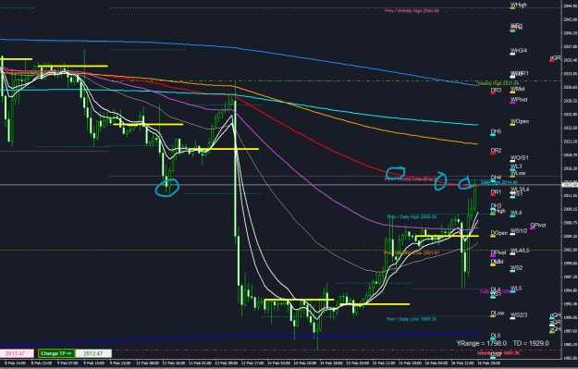Click the Prev / Weekly High 2044.60 label

point(412,11)
